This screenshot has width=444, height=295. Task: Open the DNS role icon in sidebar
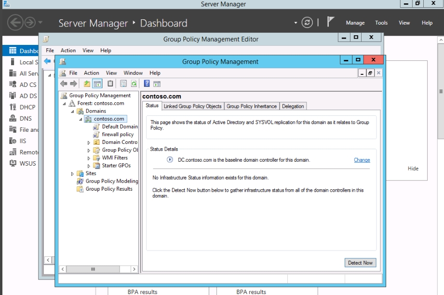click(13, 118)
